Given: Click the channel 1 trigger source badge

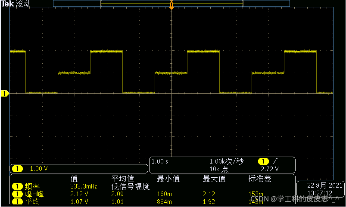Looking at the screenshot, I should pyautogui.click(x=263, y=161).
